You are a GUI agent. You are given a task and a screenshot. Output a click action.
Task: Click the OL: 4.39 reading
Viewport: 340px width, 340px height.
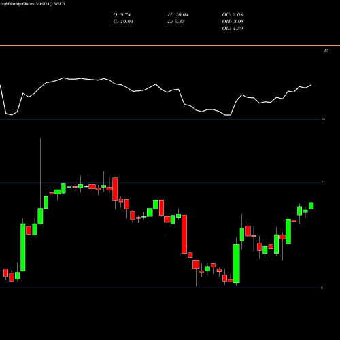(233, 29)
